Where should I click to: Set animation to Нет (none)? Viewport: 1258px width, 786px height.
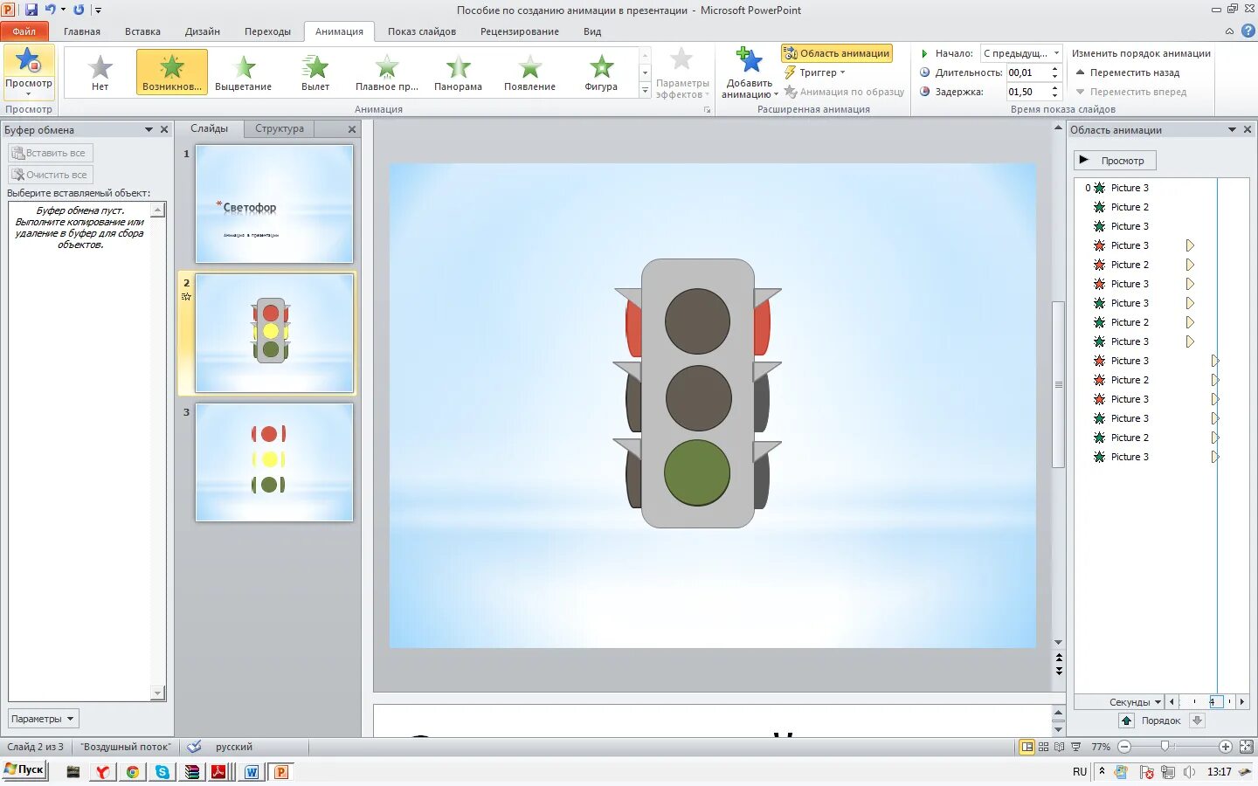[x=100, y=72]
